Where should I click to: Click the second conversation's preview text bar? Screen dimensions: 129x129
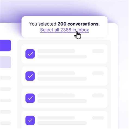(x=62, y=79)
